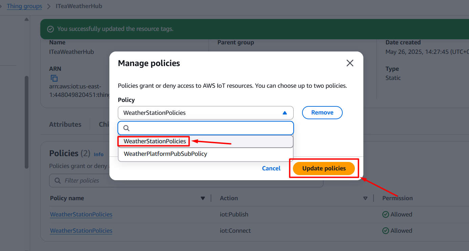Remove the selected policy with the Remove button

tap(322, 112)
